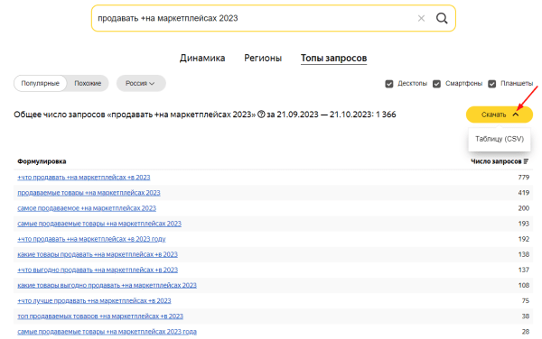The image size is (542, 339).
Task: Select the Популярные toggle option
Action: 40,84
